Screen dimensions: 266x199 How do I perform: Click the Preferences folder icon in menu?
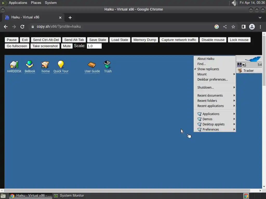[x=199, y=130]
